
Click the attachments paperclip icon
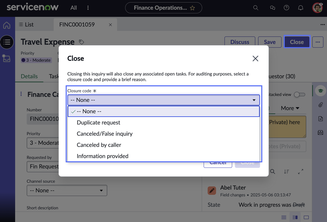(x=320, y=104)
